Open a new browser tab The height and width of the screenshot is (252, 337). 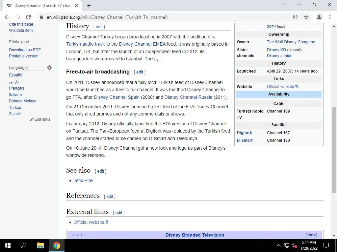[89, 6]
